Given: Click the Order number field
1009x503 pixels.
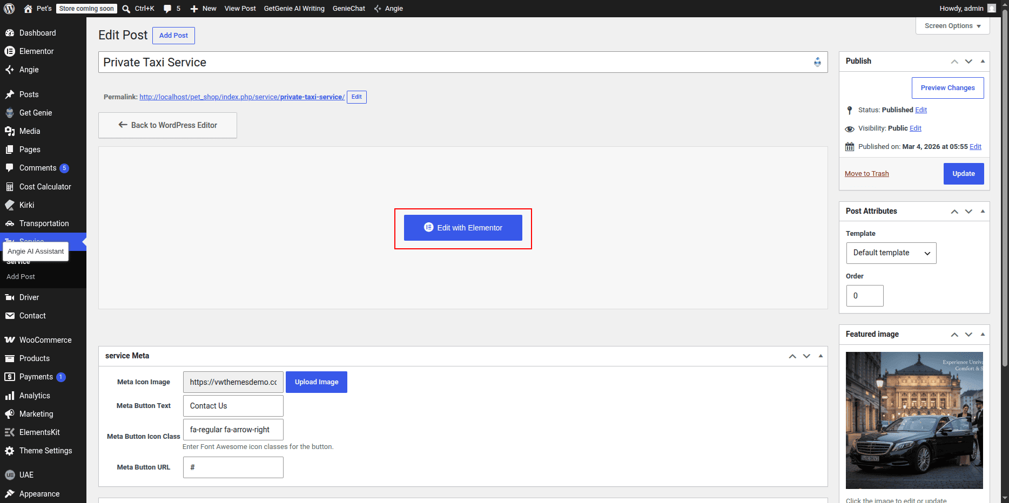Looking at the screenshot, I should tap(865, 296).
